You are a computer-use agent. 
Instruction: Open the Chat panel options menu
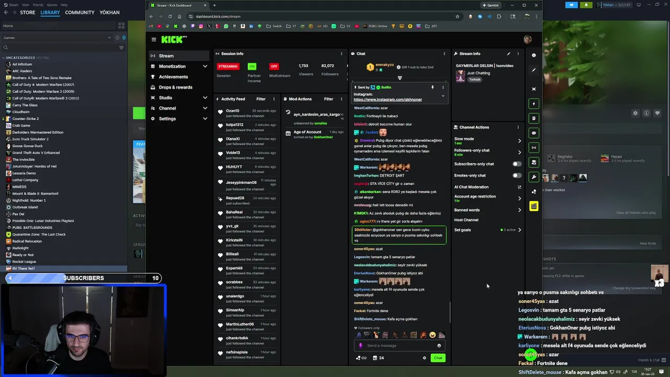(x=444, y=53)
